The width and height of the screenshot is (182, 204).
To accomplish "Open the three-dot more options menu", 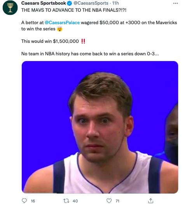I will [175, 4].
